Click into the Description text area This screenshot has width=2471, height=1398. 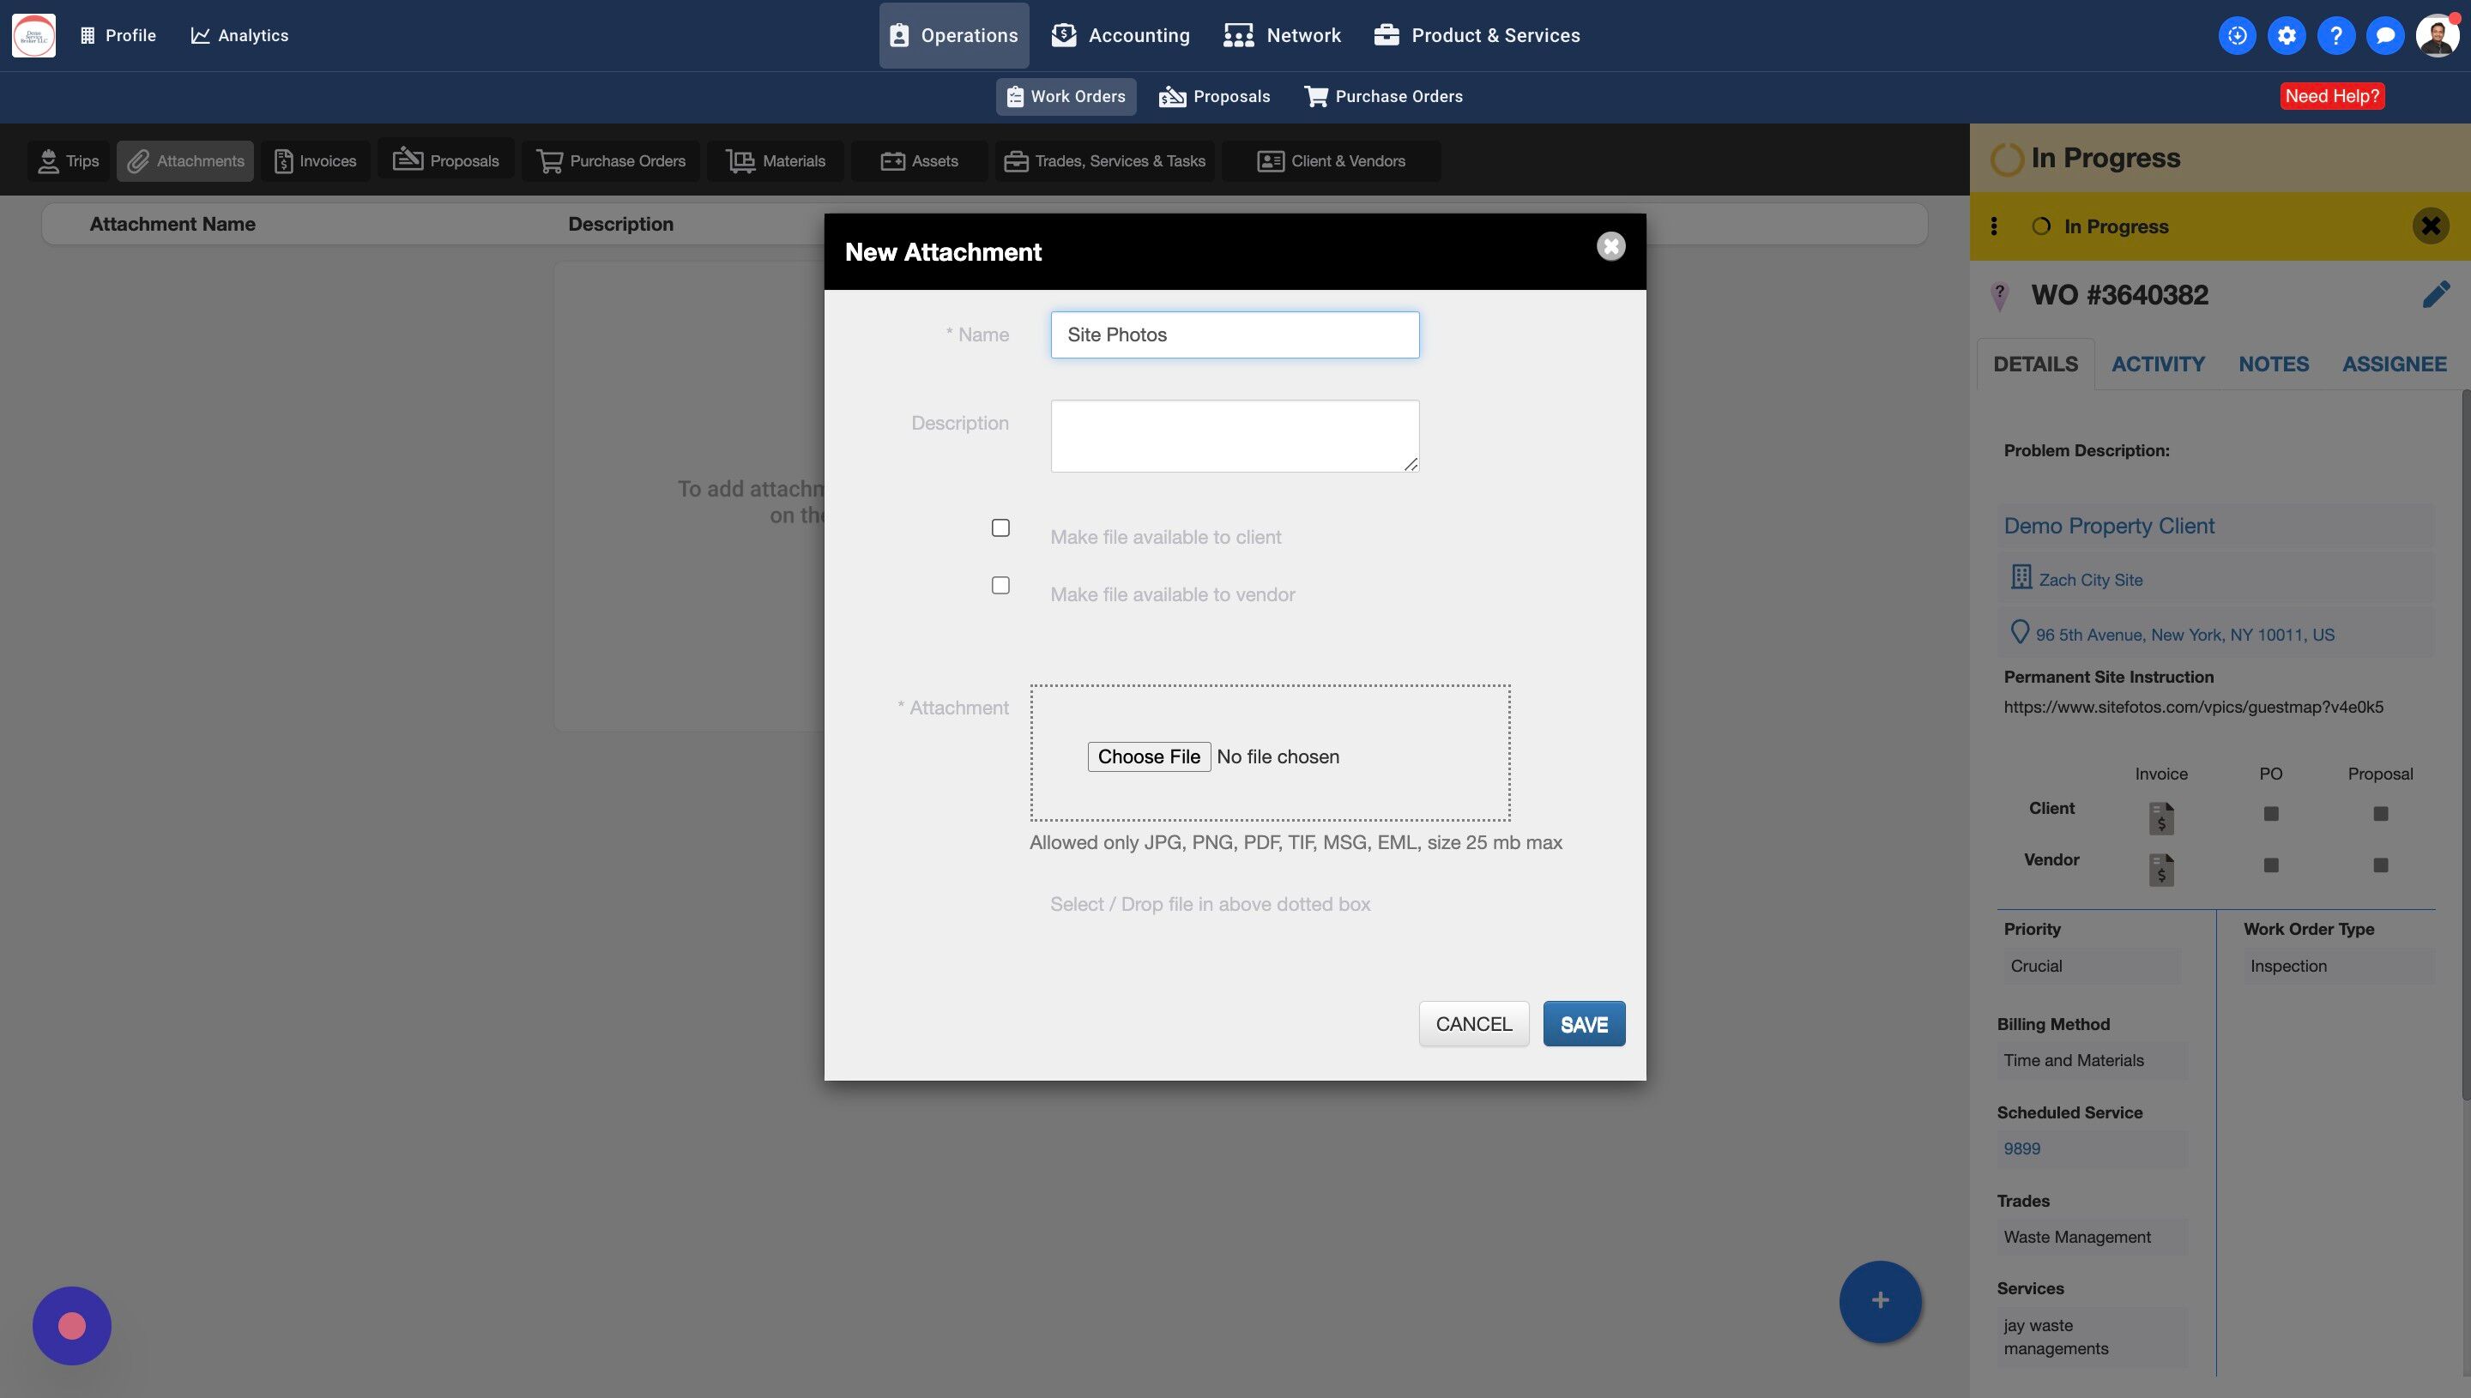(x=1234, y=436)
